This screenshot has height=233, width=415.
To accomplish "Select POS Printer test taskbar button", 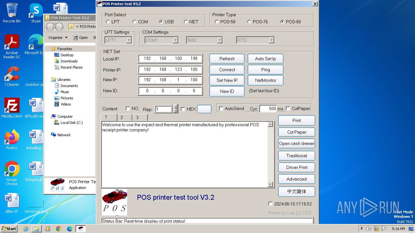I will 81,229.
